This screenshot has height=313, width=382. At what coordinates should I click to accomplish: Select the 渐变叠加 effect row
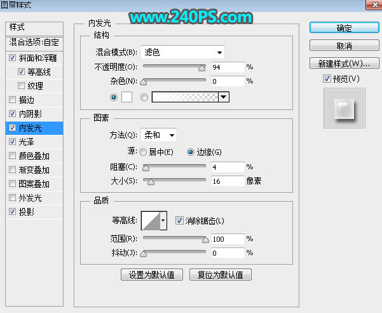click(34, 170)
